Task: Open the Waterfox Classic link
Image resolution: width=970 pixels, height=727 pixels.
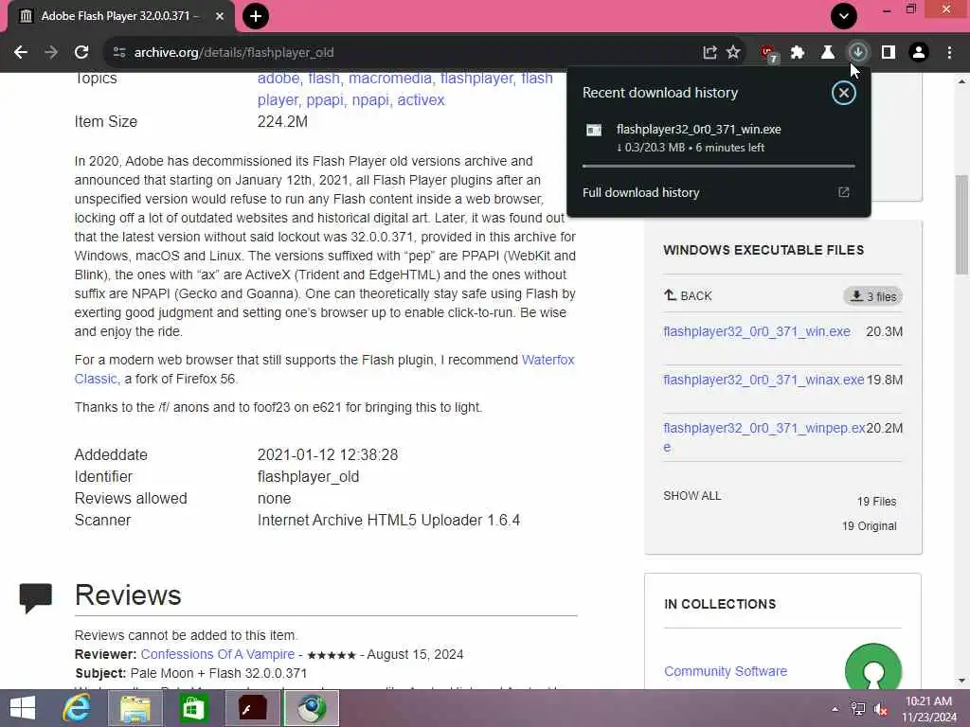Action: pyautogui.click(x=548, y=360)
